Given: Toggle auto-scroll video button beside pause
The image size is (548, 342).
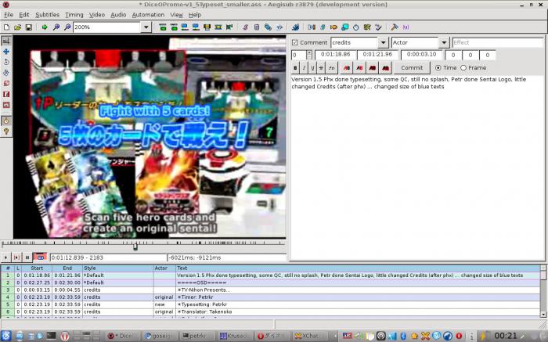Looking at the screenshot, I should click(40, 257).
